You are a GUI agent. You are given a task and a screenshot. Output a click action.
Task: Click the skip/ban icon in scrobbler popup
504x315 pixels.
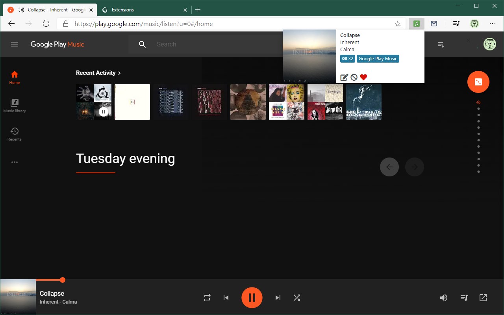click(x=354, y=77)
